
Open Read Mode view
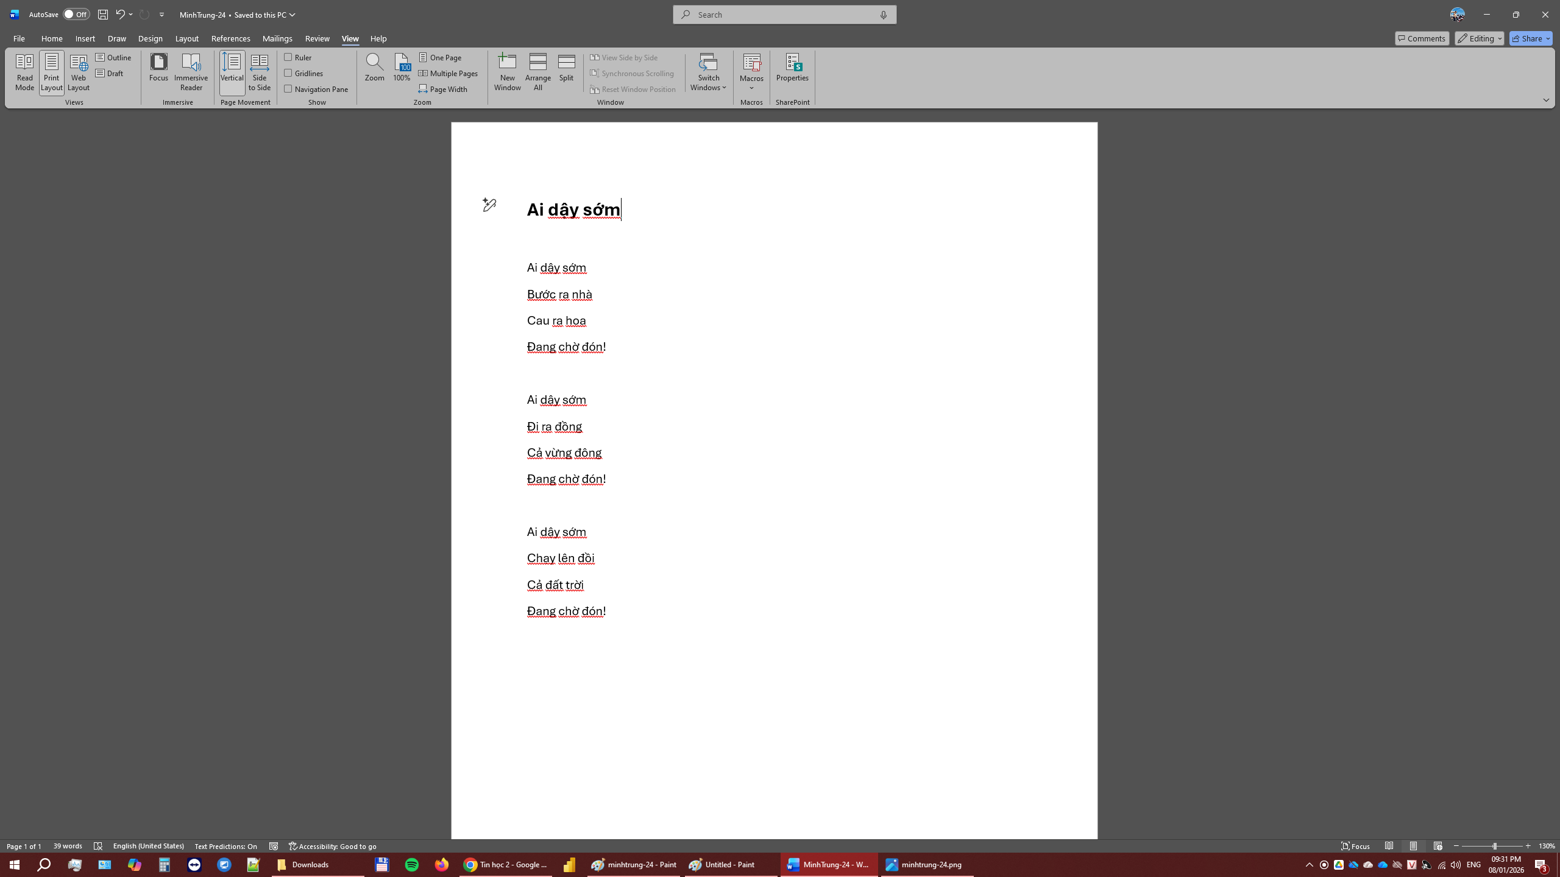24,72
